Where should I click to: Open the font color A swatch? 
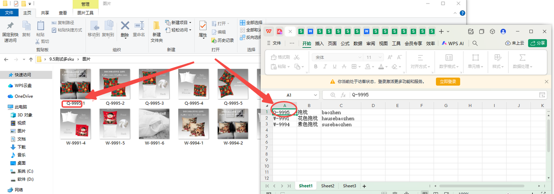pos(381,66)
